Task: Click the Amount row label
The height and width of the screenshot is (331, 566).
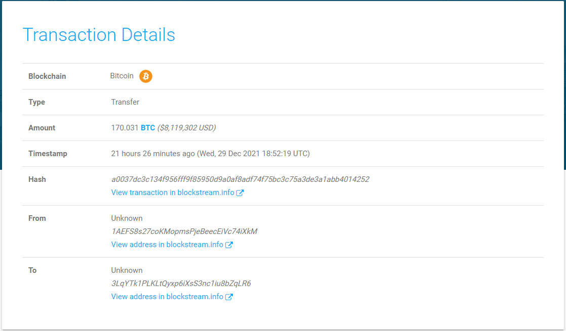Action: pyautogui.click(x=42, y=128)
